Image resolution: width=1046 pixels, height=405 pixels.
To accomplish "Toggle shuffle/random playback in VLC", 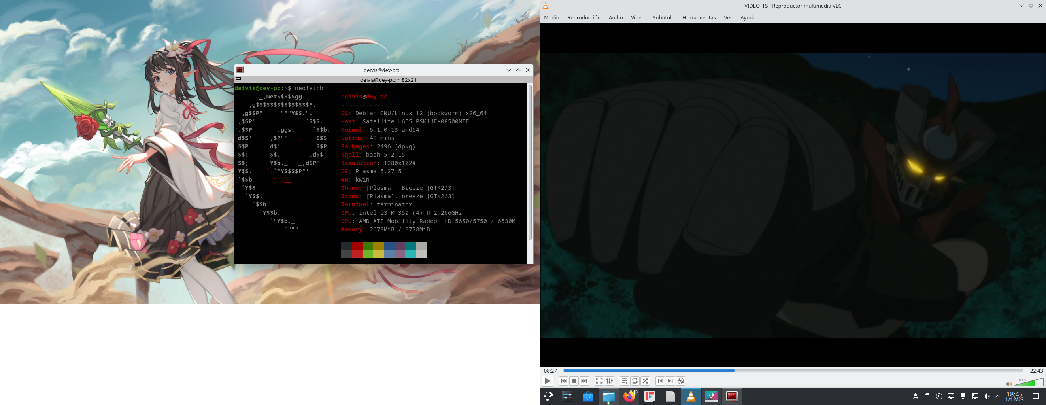I will click(645, 381).
